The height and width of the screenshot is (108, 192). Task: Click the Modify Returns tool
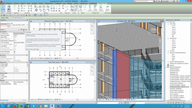[107, 8]
